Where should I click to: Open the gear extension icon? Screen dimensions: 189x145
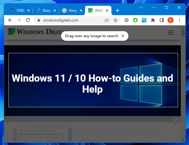pyautogui.click(x=127, y=20)
